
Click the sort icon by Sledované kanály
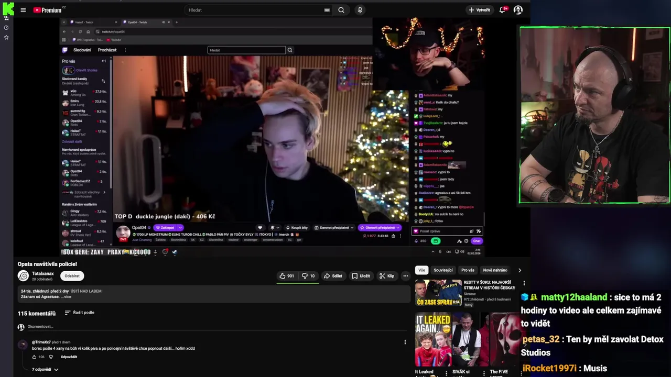coord(103,81)
